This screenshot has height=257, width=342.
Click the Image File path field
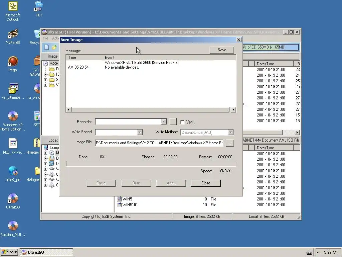click(159, 143)
